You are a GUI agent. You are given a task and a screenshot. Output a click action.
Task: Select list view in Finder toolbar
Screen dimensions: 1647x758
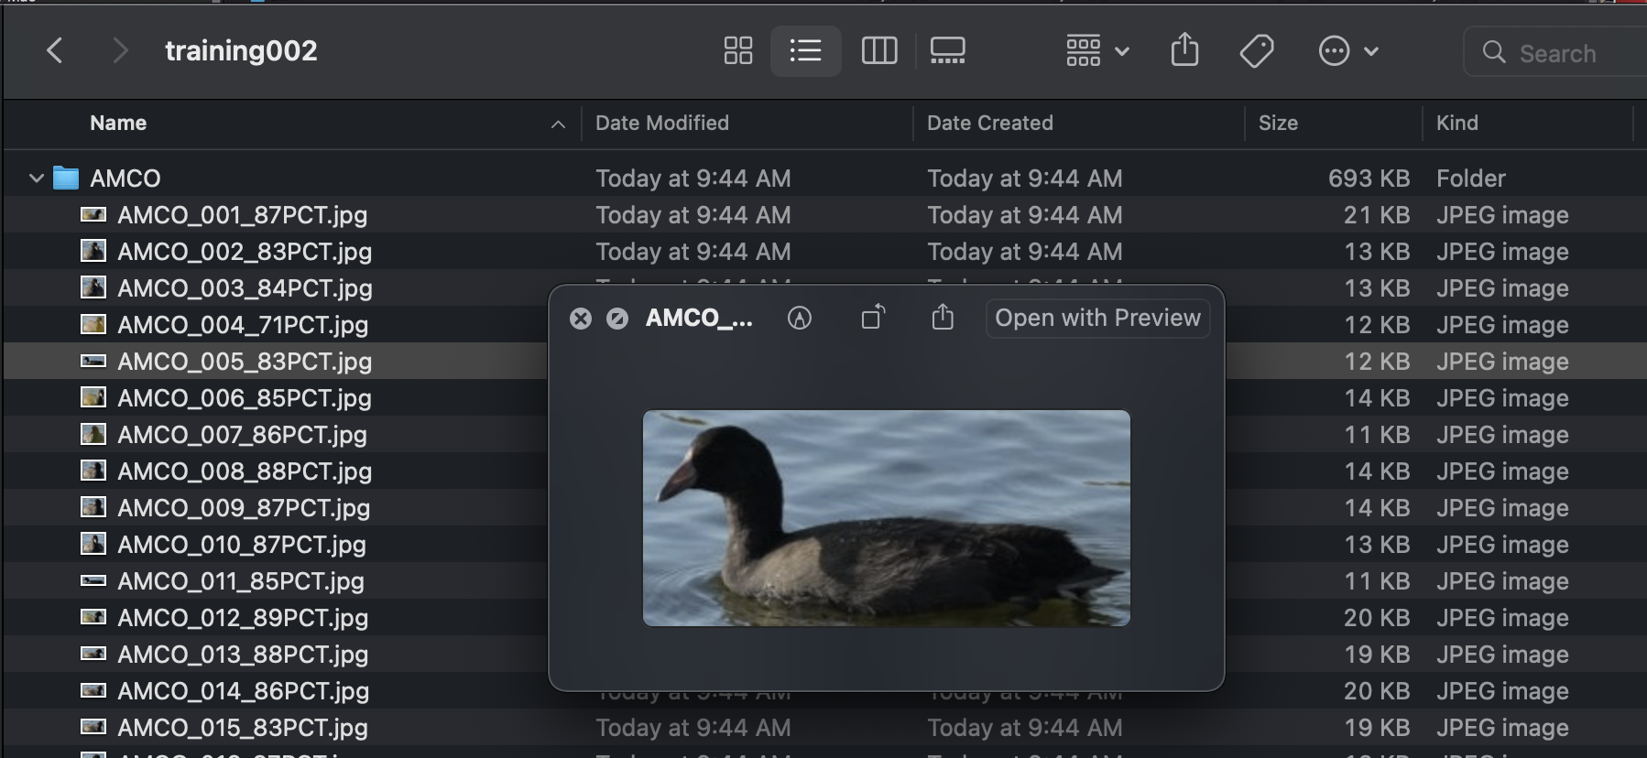coord(805,50)
